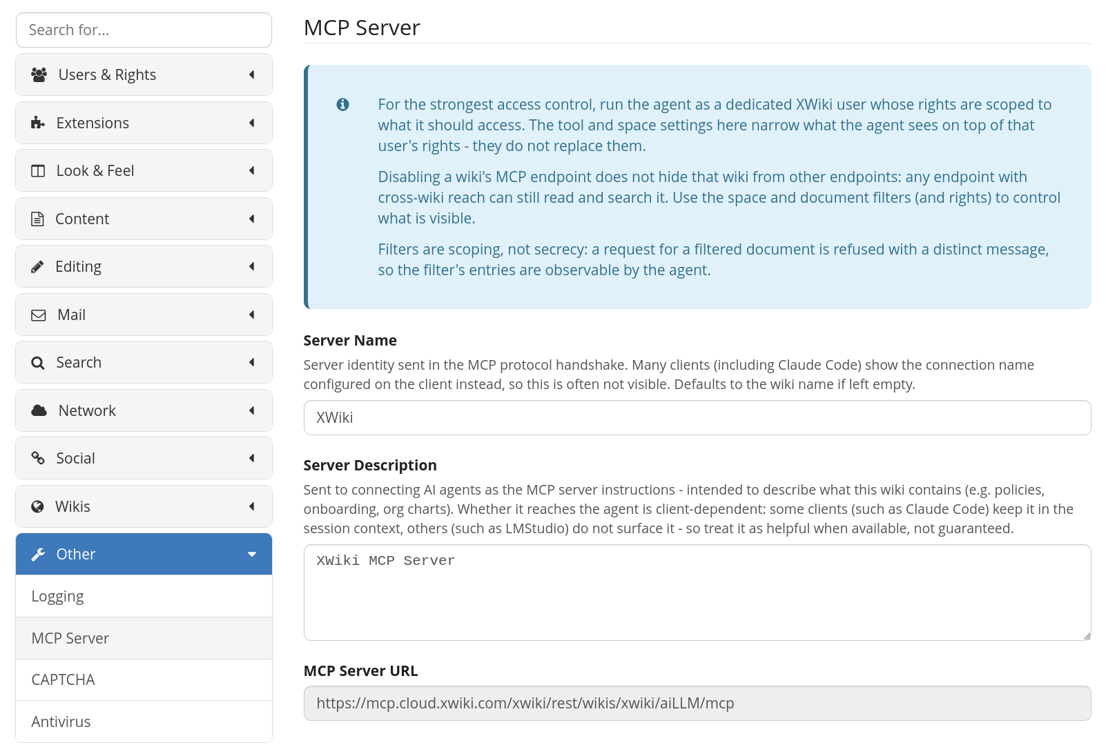Expand the Wikis section arrow
The image size is (1106, 745).
[252, 506]
